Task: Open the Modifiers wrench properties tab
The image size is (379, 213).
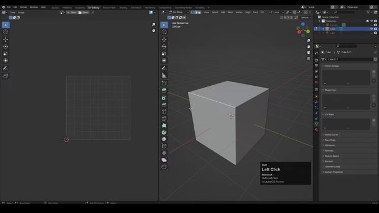Action: (x=316, y=102)
